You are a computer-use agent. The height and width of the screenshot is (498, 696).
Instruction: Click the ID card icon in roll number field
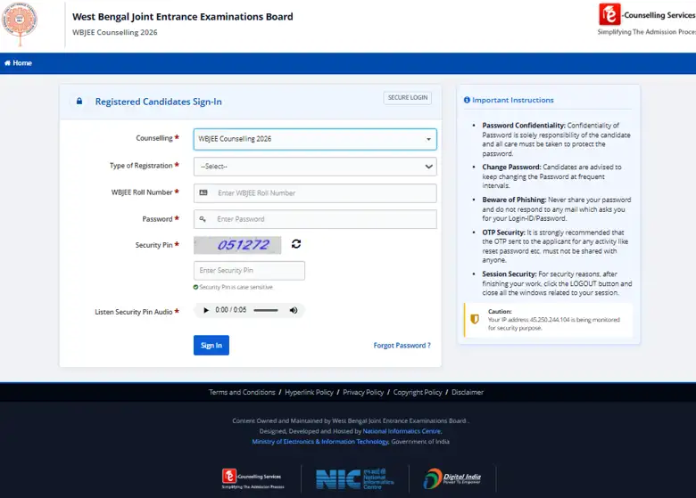(x=203, y=192)
